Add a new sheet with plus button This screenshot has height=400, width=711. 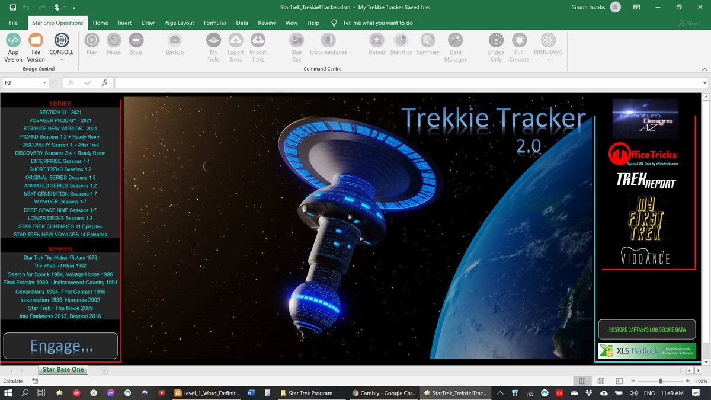tap(104, 370)
